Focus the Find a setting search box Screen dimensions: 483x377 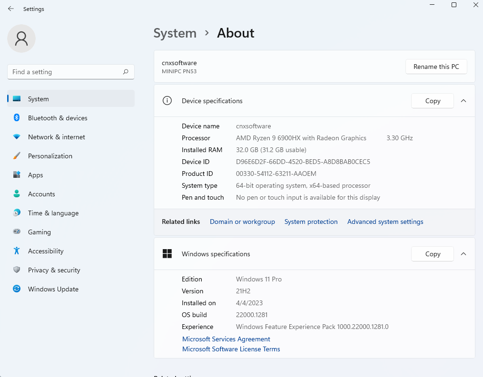click(71, 72)
